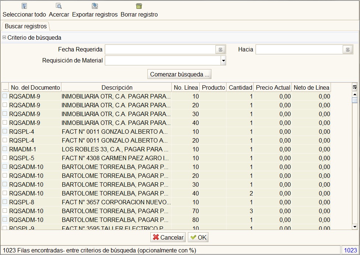The image size is (360, 255).
Task: Collapse the Criterio de búsqueda section
Action: [x=4, y=37]
